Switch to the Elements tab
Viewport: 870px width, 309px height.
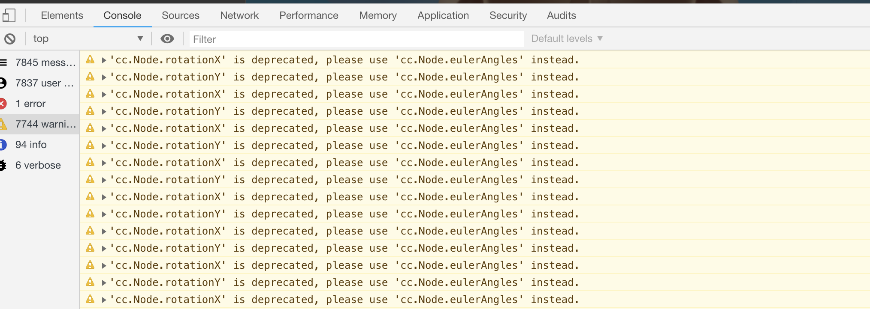pyautogui.click(x=62, y=15)
